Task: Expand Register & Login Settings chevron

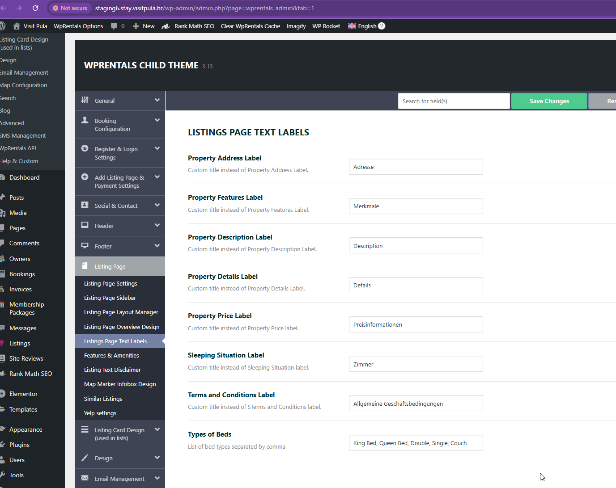Action: (157, 148)
